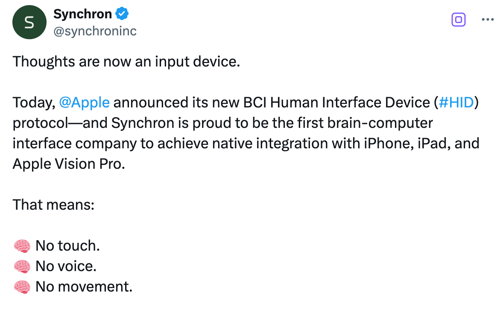Click the line "Thoughts are now an input device."
This screenshot has width=503, height=312.
point(126,62)
